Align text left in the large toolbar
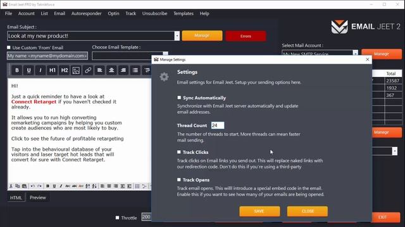This screenshot has width=405, height=227. (x=100, y=70)
